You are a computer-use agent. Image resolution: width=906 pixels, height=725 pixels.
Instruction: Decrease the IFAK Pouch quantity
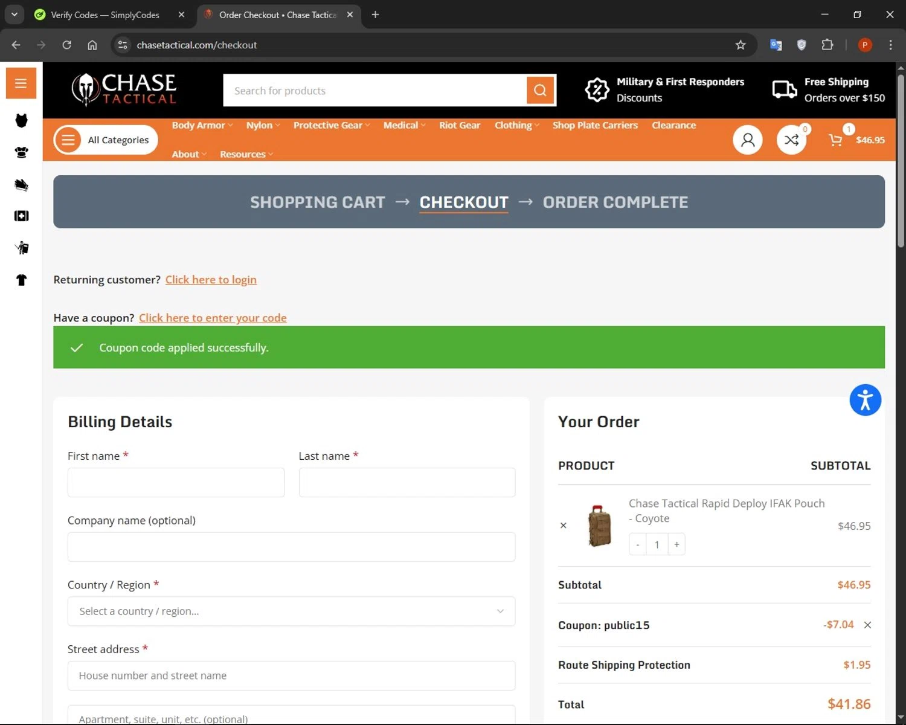click(x=637, y=544)
